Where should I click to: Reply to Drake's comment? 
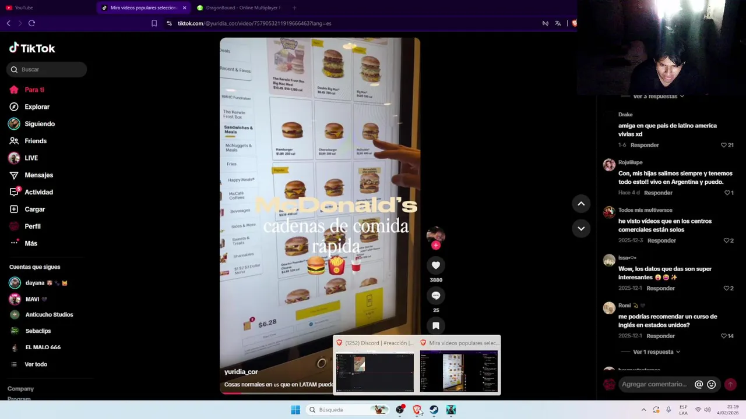pyautogui.click(x=645, y=145)
